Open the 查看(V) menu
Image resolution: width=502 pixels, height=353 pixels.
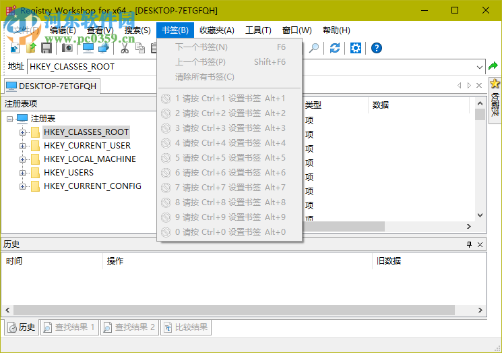100,30
